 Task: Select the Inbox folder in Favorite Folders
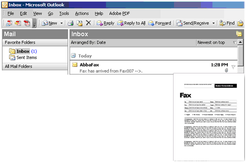click(23, 51)
